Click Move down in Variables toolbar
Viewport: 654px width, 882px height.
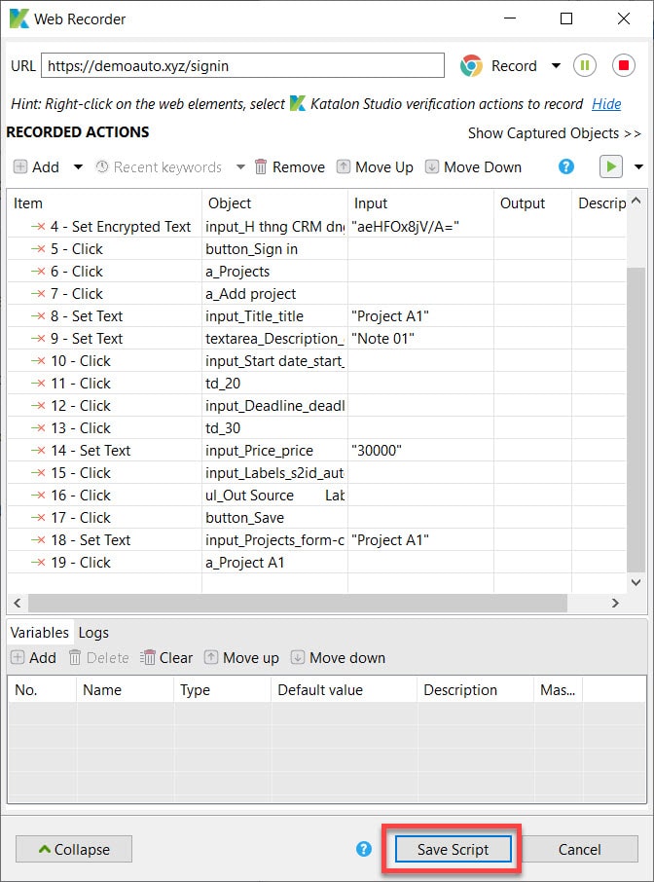[338, 657]
